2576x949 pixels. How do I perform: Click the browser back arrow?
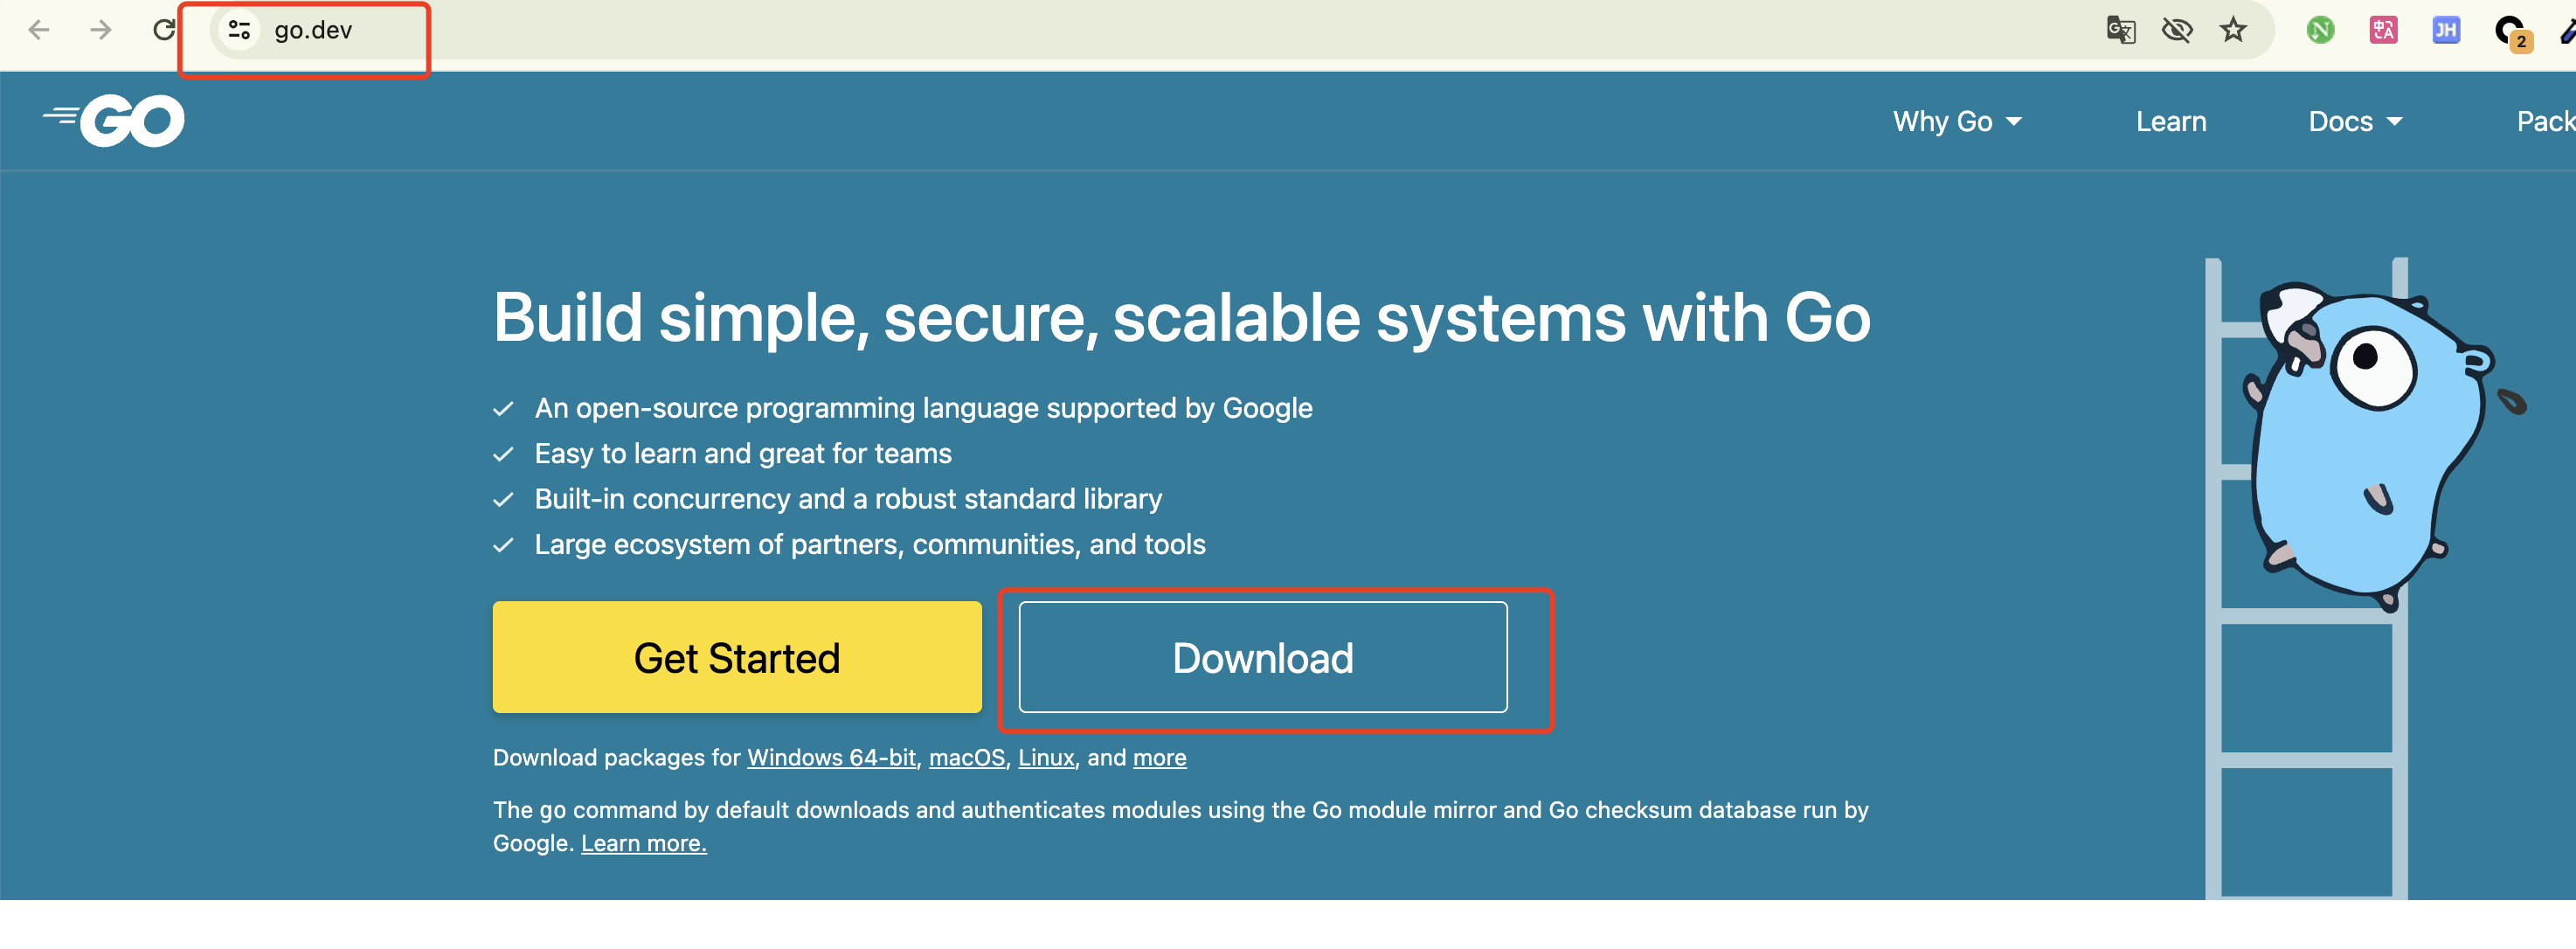click(39, 30)
